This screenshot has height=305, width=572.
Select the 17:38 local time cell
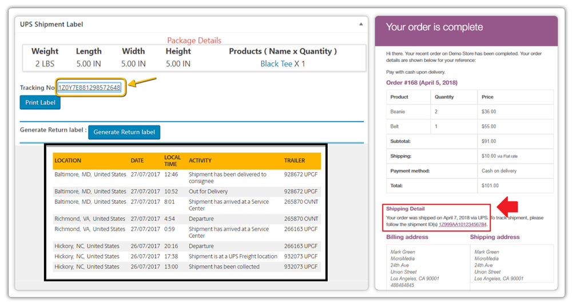pyautogui.click(x=171, y=256)
